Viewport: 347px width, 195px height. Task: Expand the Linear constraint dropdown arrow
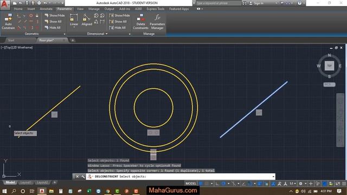pyautogui.click(x=74, y=27)
